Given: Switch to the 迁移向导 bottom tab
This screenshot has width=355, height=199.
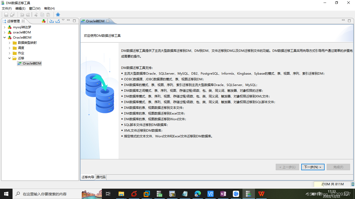Looking at the screenshot, I should click(x=88, y=177).
